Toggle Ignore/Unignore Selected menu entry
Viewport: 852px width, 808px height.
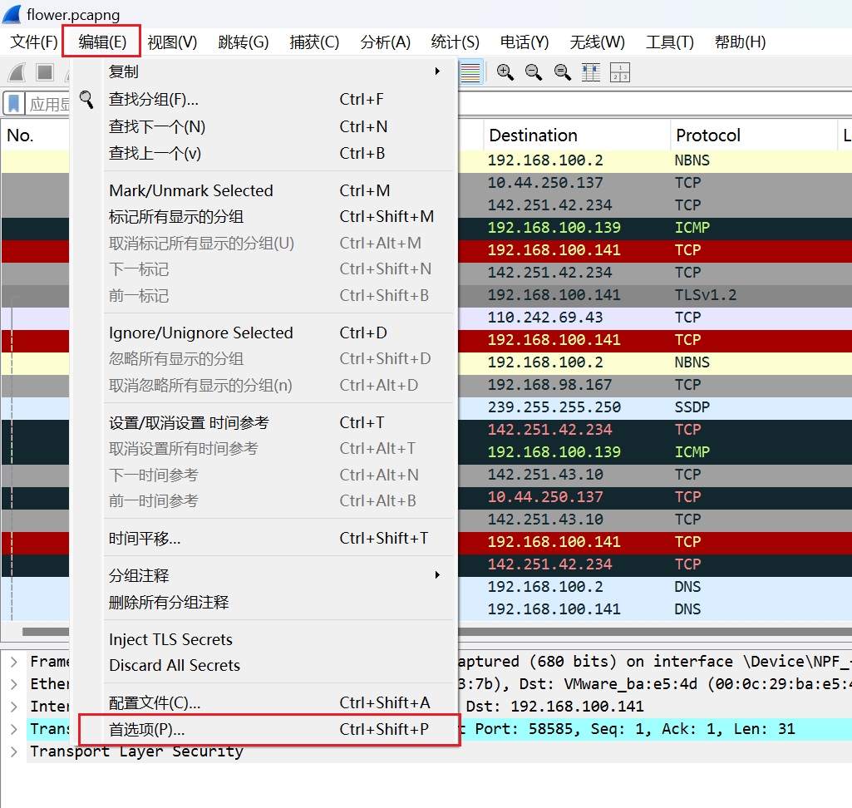pos(201,333)
